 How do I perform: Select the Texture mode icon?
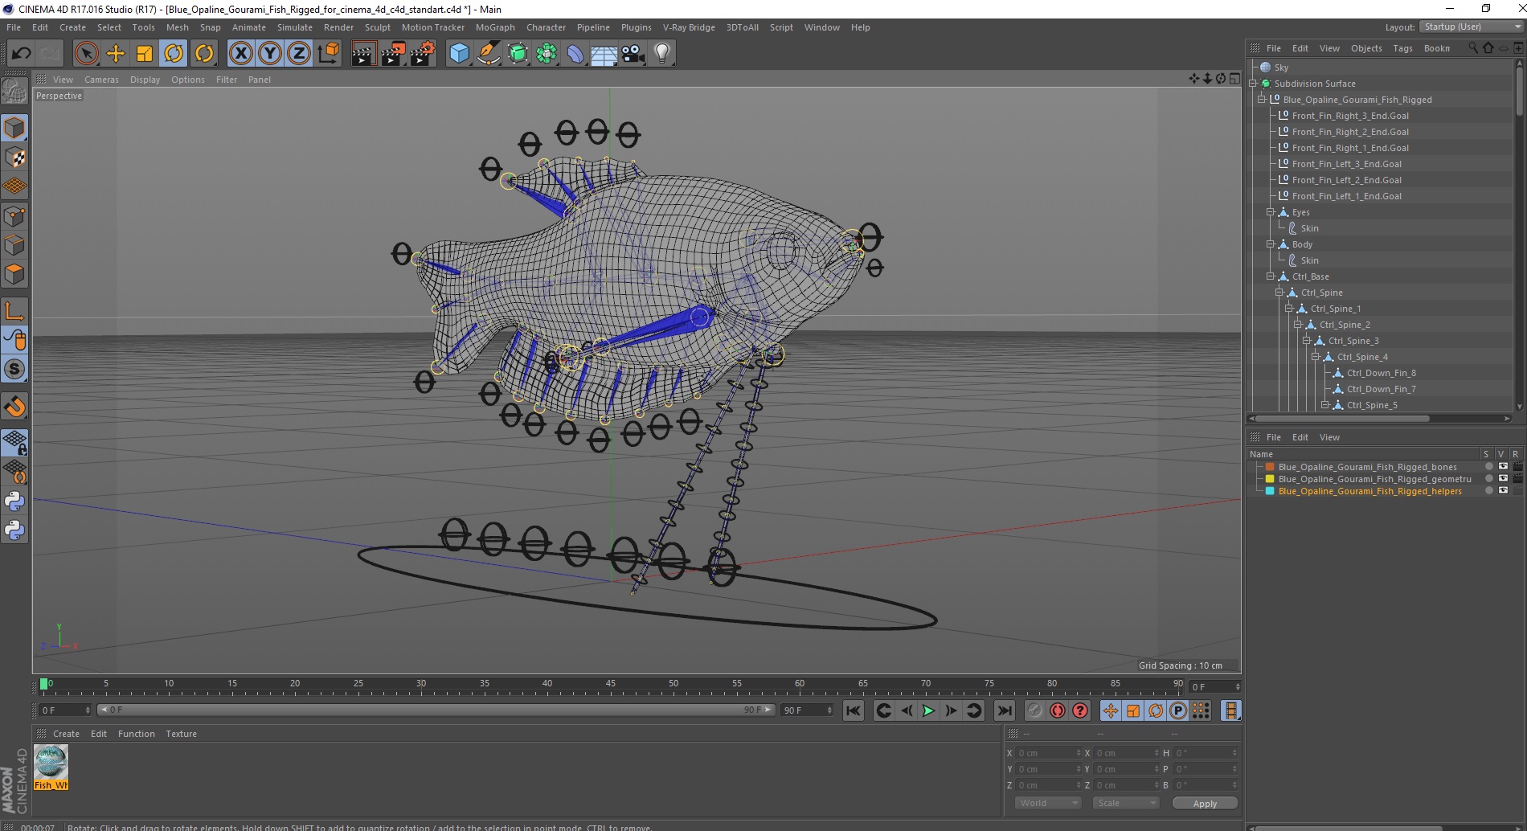[x=14, y=158]
